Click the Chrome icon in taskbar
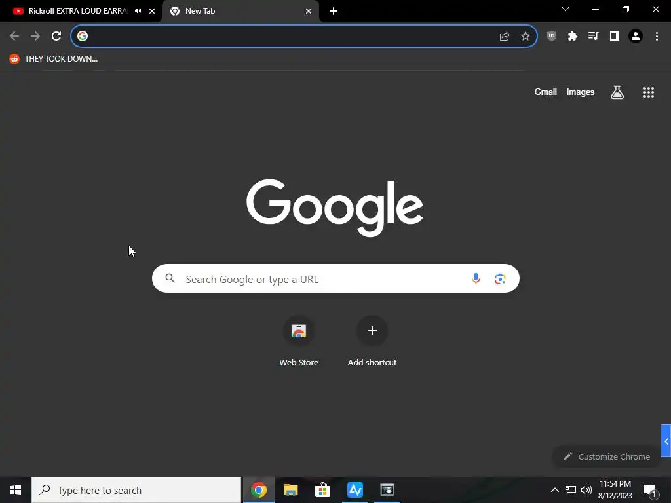The image size is (671, 503). 258,490
